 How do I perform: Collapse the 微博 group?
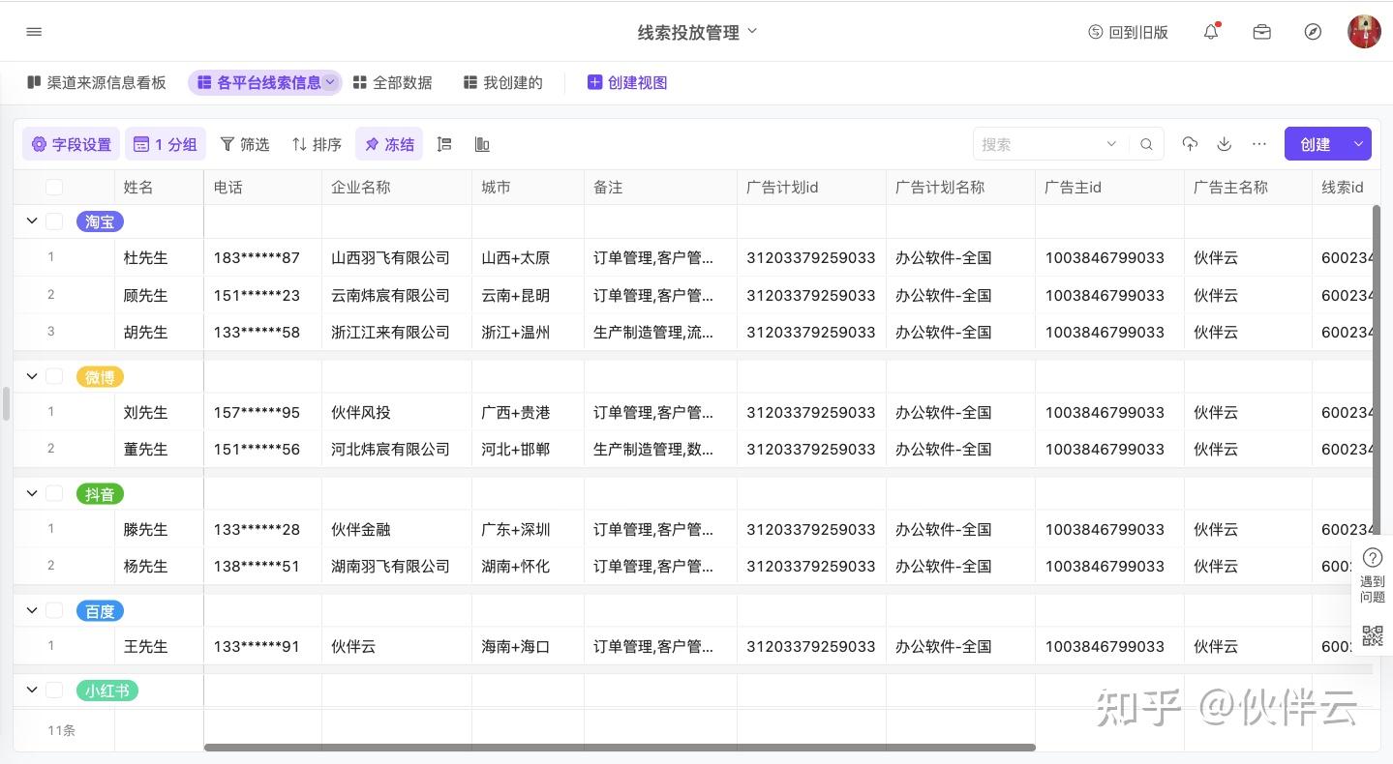click(x=31, y=376)
